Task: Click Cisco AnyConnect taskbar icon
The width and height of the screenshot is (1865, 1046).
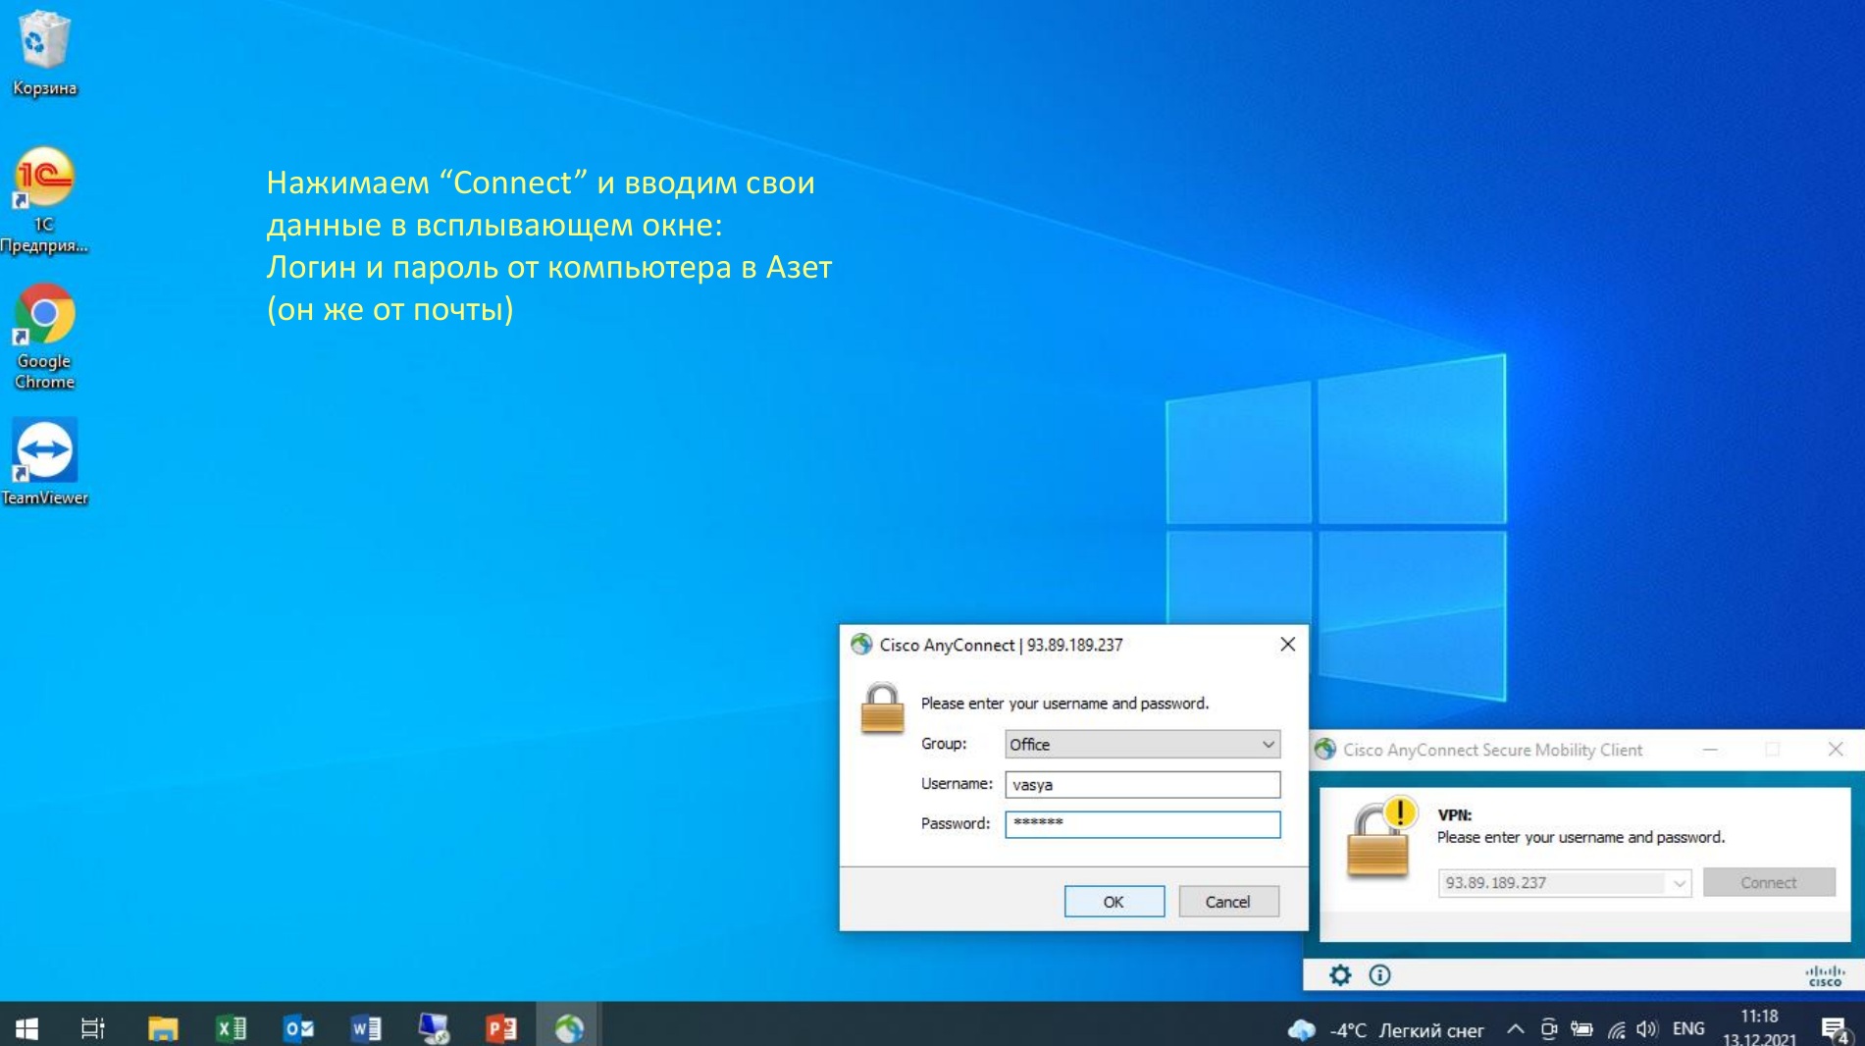Action: 569,1027
